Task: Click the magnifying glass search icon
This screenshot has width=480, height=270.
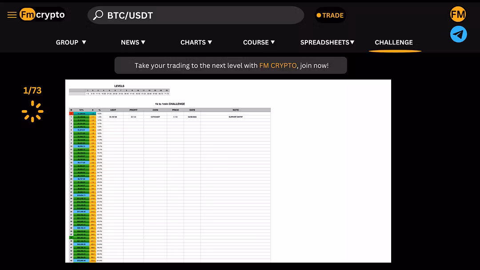Action: pyautogui.click(x=98, y=15)
